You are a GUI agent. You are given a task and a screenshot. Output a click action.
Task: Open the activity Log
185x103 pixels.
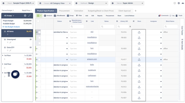(x=172, y=16)
